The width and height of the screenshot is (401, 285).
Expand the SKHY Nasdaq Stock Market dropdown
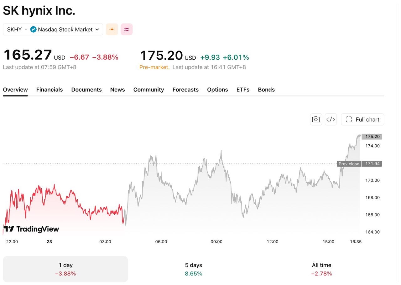point(53,29)
